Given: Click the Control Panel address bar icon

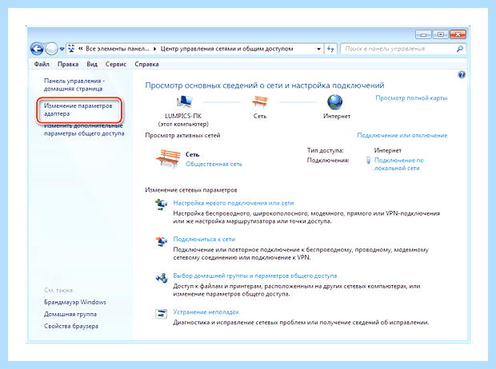Looking at the screenshot, I should 71,49.
